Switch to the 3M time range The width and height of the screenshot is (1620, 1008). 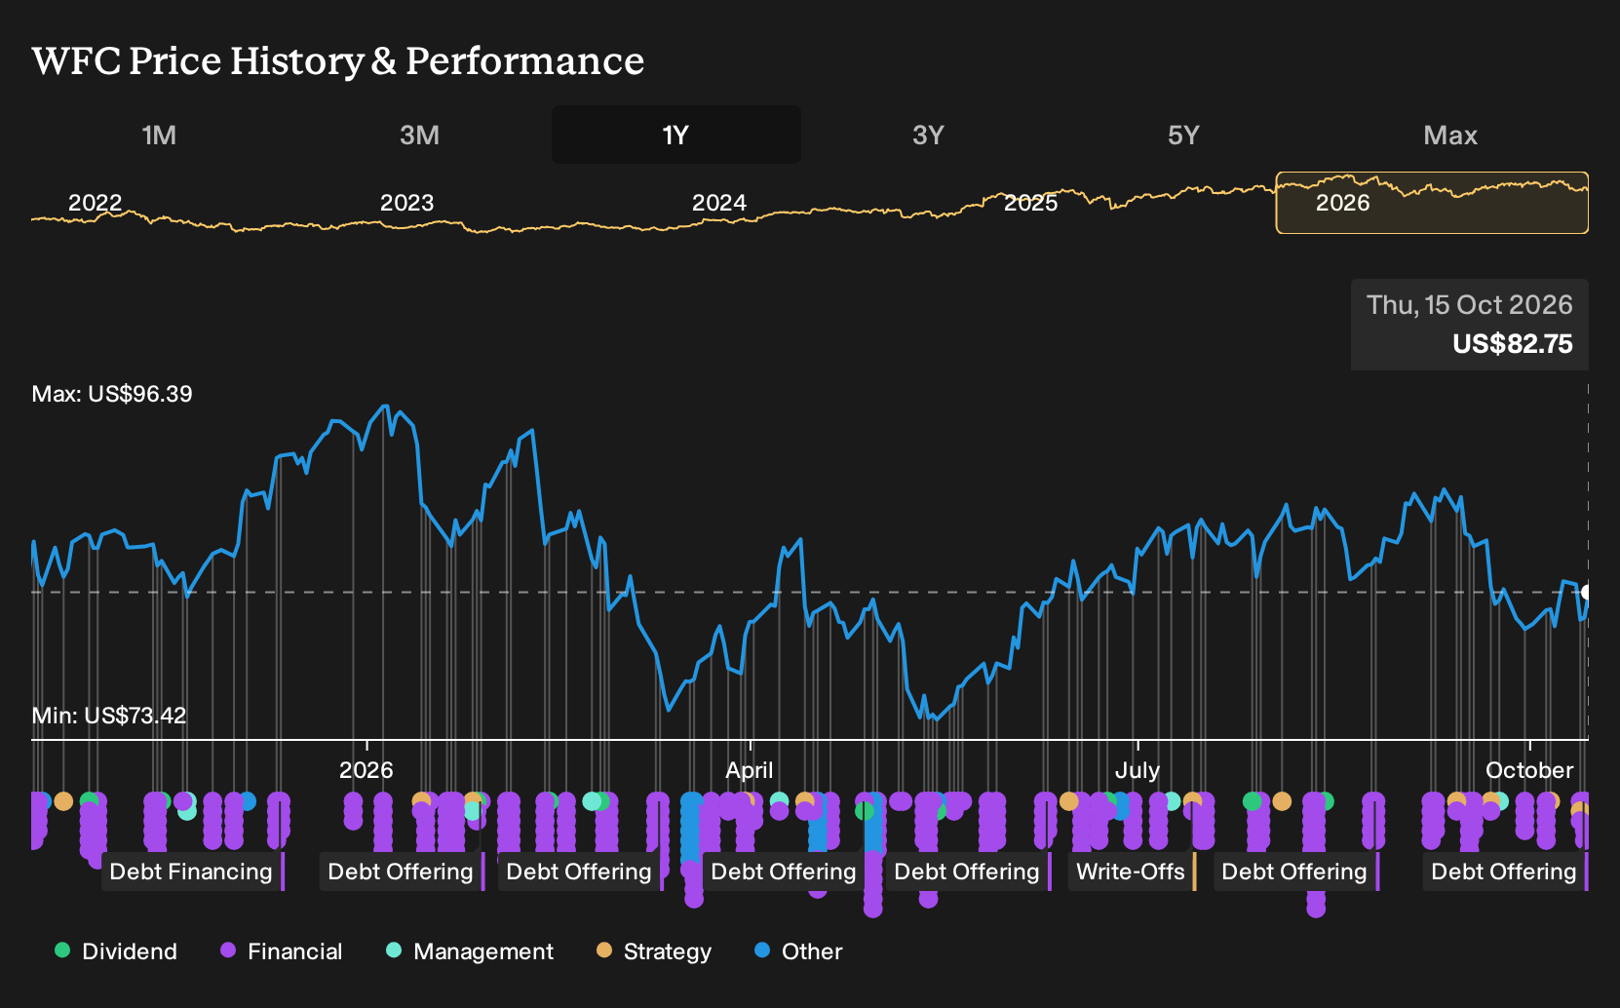[419, 135]
